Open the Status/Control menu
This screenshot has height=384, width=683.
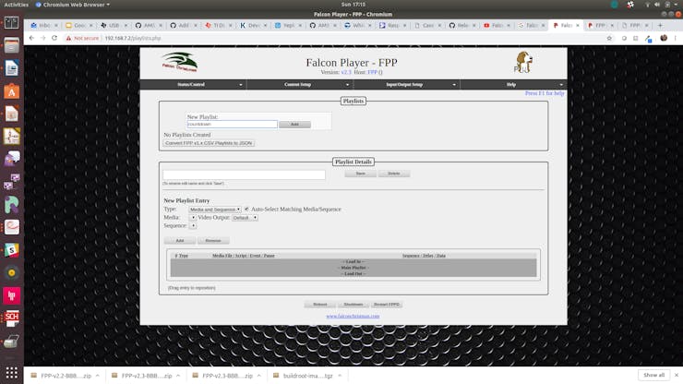coord(193,85)
